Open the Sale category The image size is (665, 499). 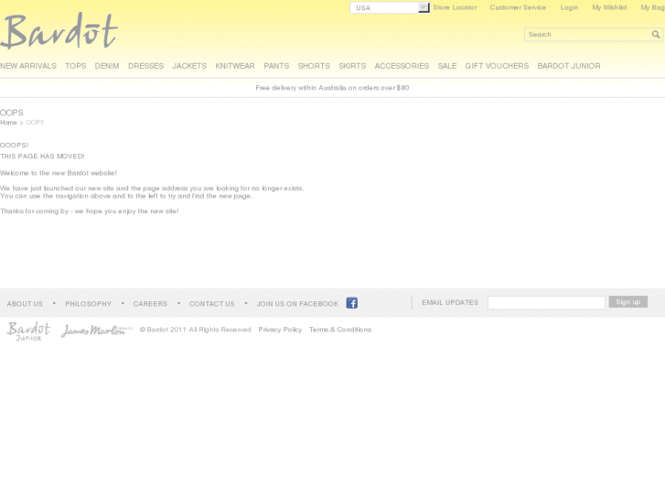(447, 66)
